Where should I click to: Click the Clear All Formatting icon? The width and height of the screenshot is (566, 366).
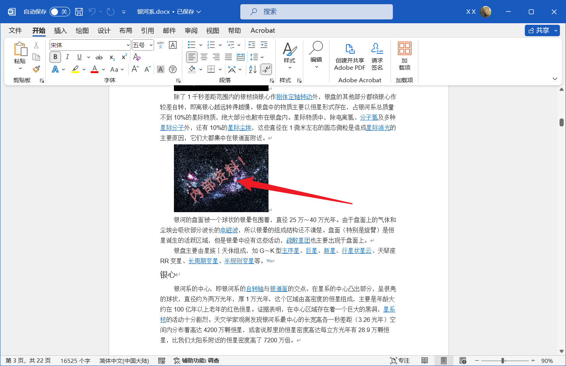(x=137, y=57)
